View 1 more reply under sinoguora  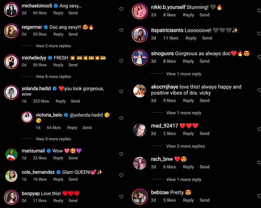[184, 74]
